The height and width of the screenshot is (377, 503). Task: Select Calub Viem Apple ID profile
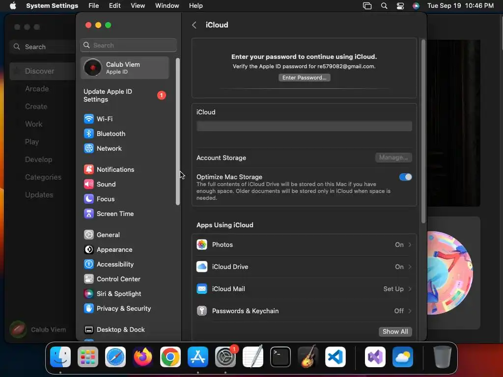(x=125, y=68)
